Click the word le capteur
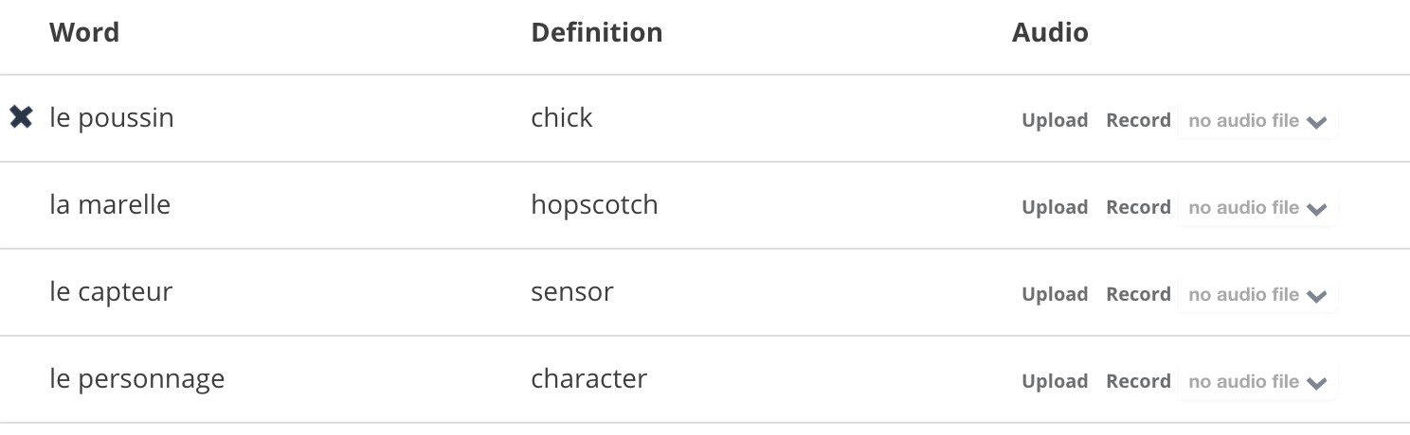Viewport: 1410px width, 435px height. click(111, 292)
